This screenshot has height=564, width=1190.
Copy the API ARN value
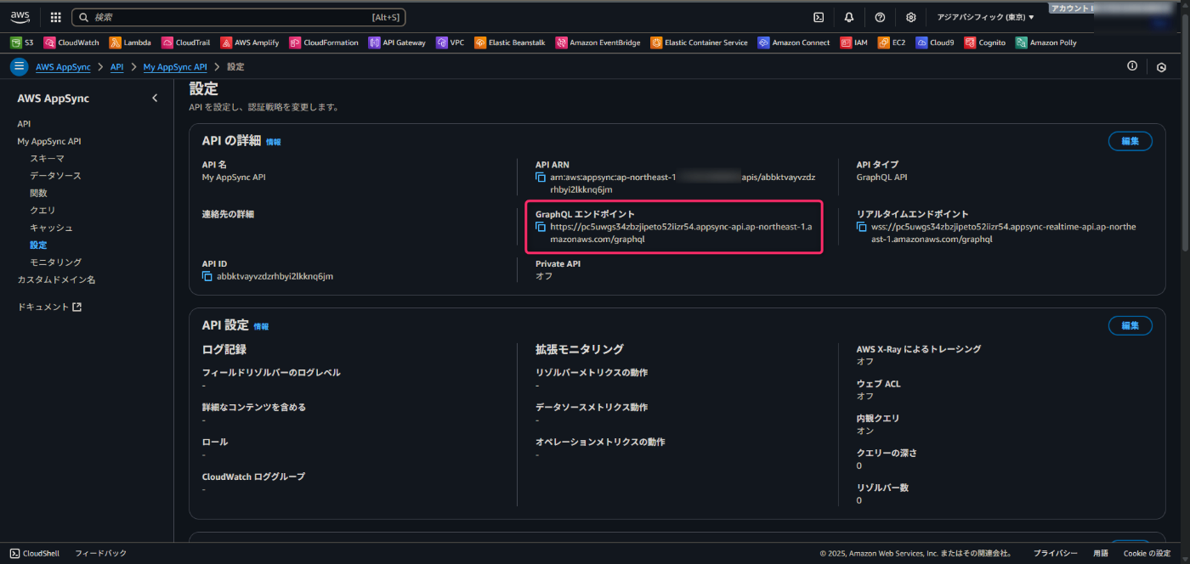tap(541, 178)
